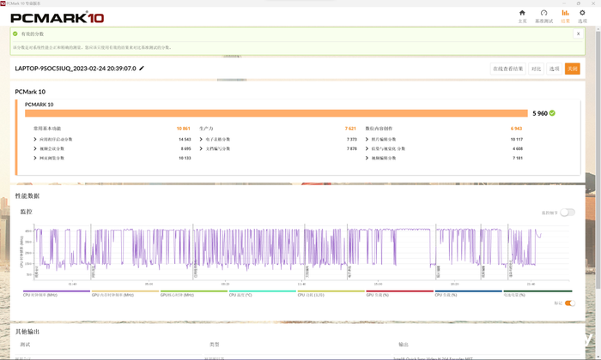Click the orange Close (关闭) button
The width and height of the screenshot is (601, 360).
pyautogui.click(x=573, y=69)
